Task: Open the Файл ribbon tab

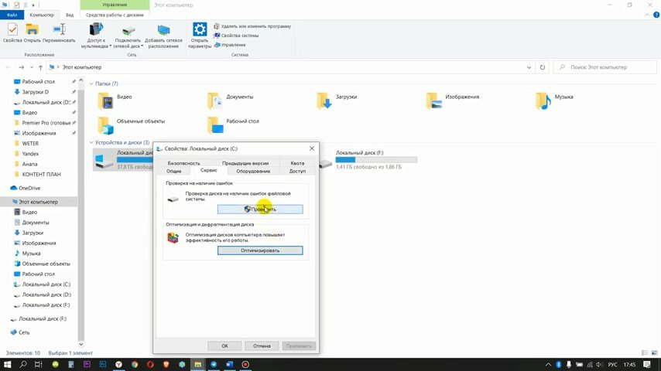Action: coord(12,15)
